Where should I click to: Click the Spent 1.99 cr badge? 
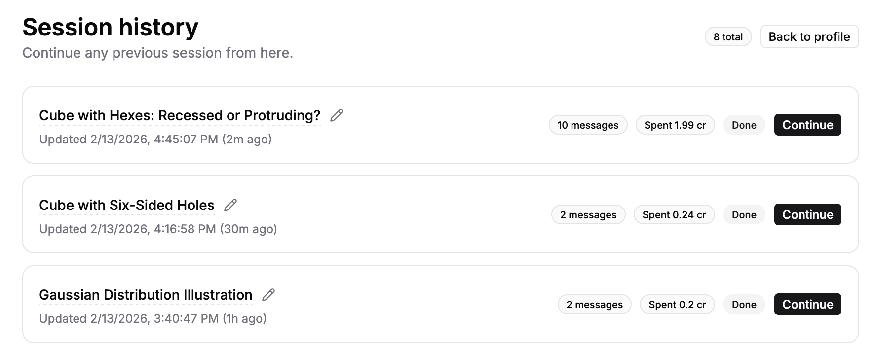pyautogui.click(x=675, y=125)
